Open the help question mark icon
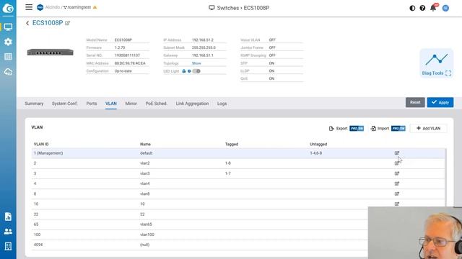 point(422,8)
